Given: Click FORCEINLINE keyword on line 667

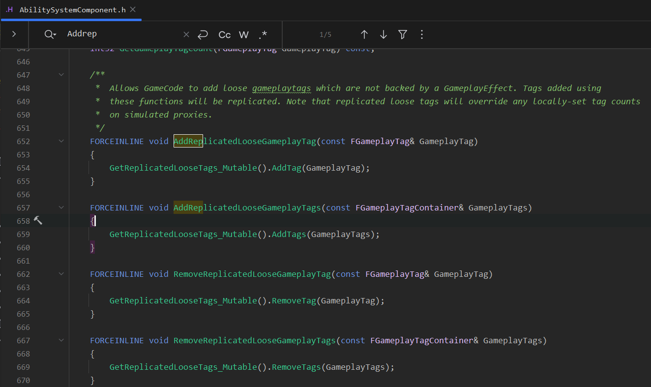Looking at the screenshot, I should pyautogui.click(x=117, y=340).
